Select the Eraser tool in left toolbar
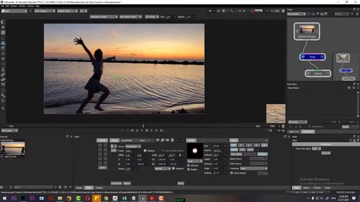The image size is (360, 202). tap(3, 80)
